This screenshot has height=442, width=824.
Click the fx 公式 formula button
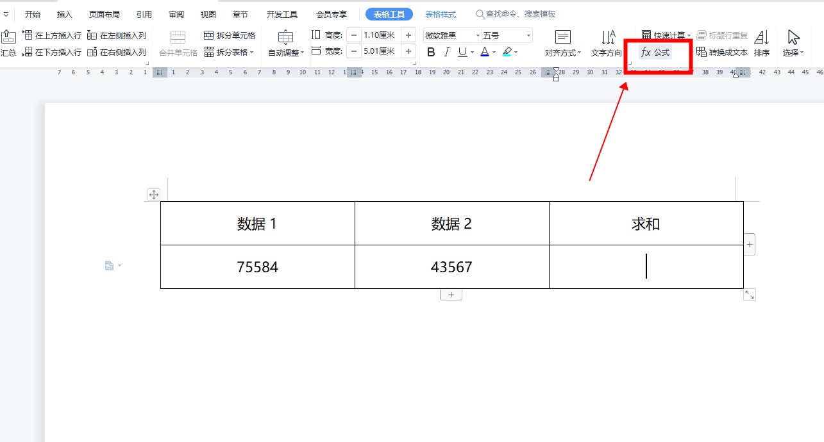point(655,53)
